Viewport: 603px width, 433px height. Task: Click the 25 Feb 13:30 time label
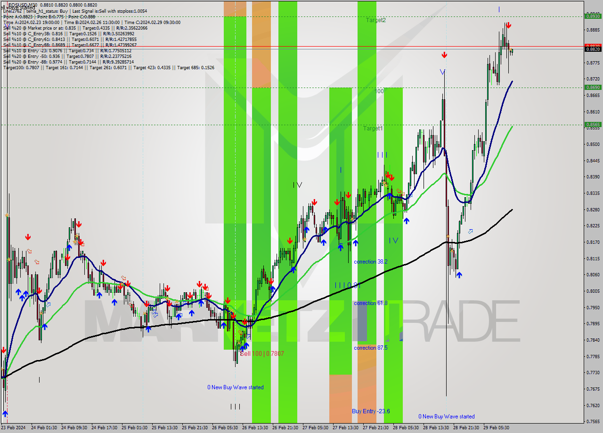coord(165,428)
